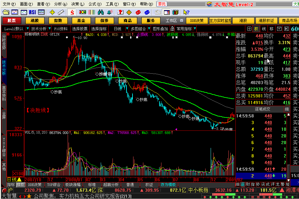Toggle 势 trend view in bottom strip
Image resolution: width=299 pixels, height=199 pixels.
[x=258, y=184]
